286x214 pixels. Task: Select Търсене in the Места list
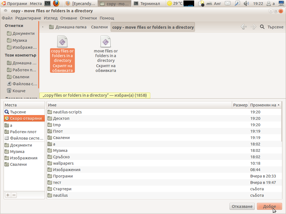pyautogui.click(x=24, y=112)
